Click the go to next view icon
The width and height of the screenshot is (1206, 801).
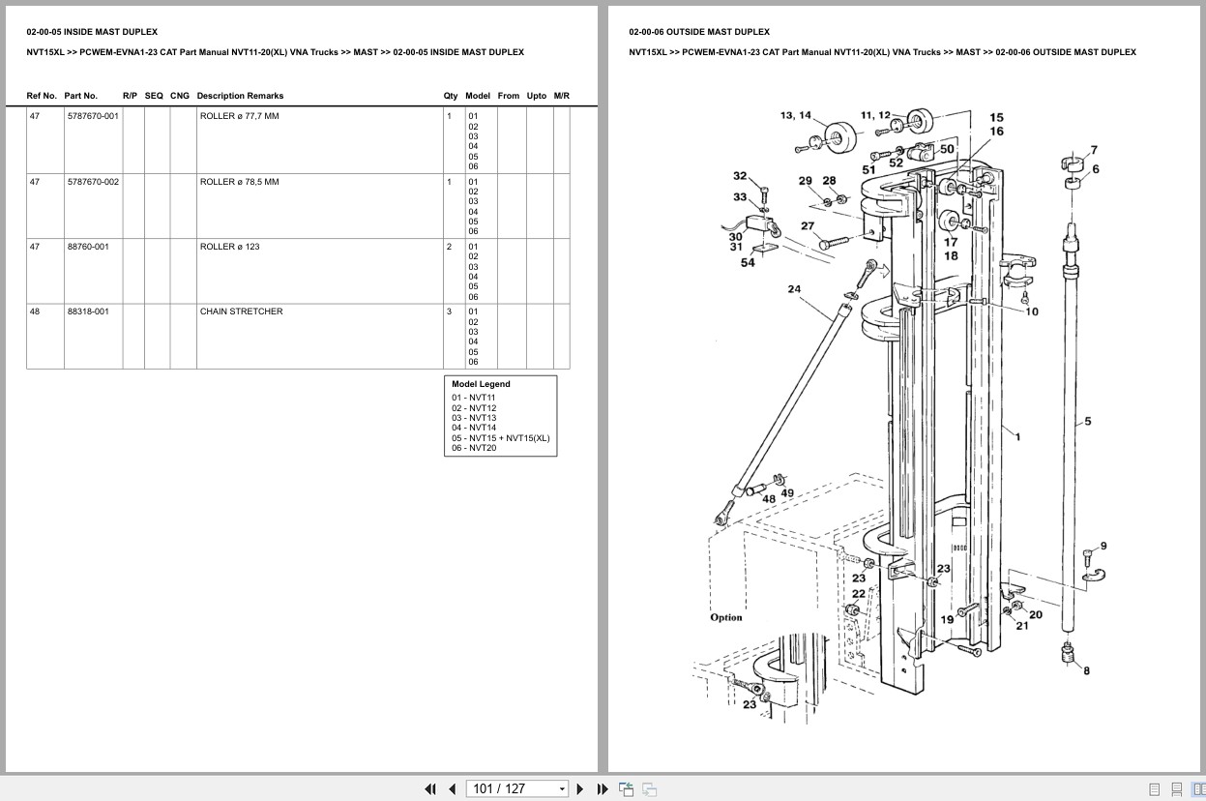coord(649,789)
